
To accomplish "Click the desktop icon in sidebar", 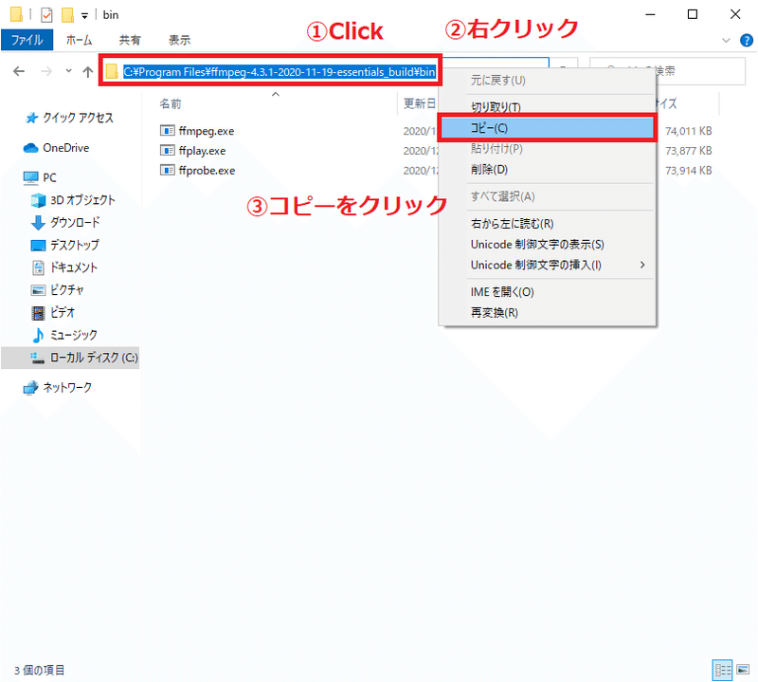I will [38, 246].
